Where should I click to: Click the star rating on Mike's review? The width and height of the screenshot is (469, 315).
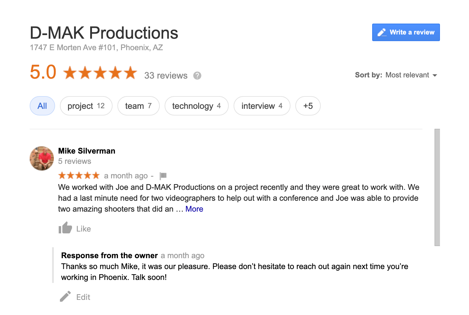coord(79,175)
